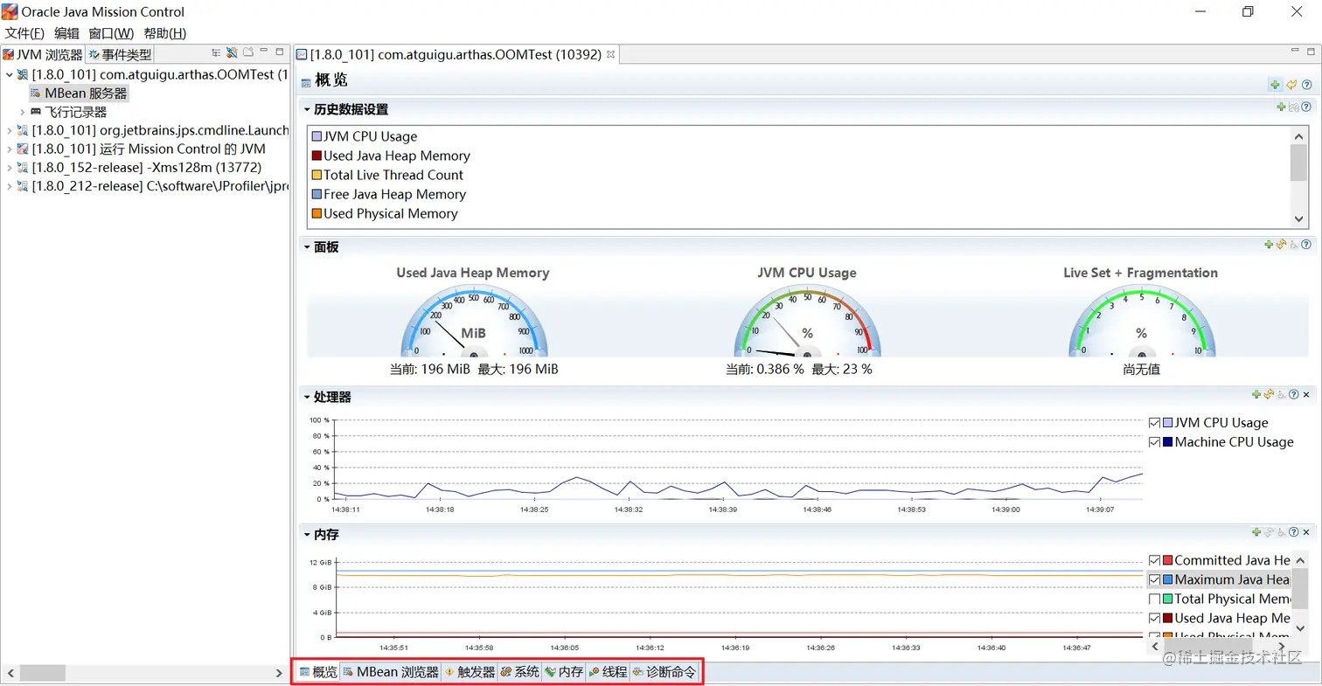
Task: Close the OOMTest (10392) editor tab
Action: point(611,54)
